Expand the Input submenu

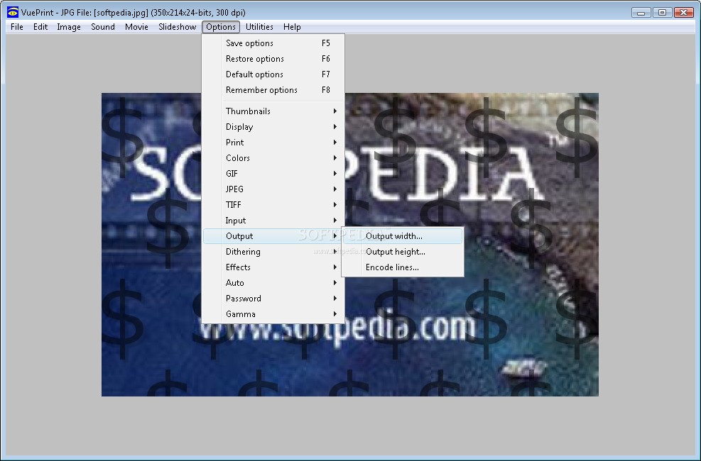[x=273, y=221]
